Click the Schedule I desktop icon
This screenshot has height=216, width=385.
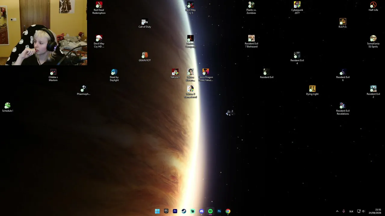click(x=8, y=107)
